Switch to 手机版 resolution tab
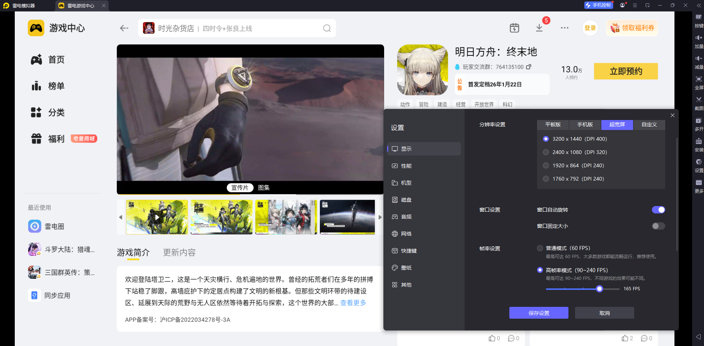The width and height of the screenshot is (704, 346). [x=585, y=125]
